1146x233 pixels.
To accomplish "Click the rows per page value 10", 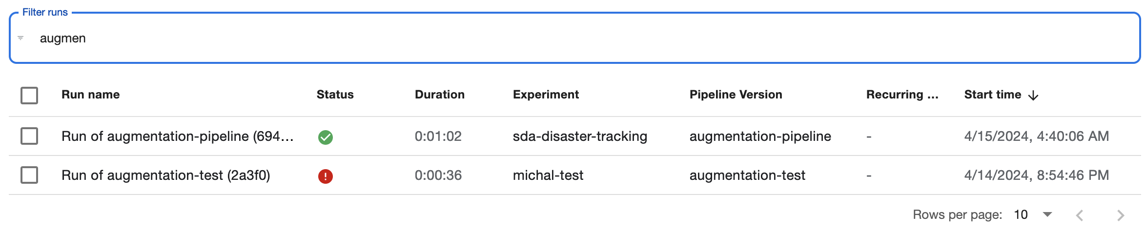I will point(1021,214).
